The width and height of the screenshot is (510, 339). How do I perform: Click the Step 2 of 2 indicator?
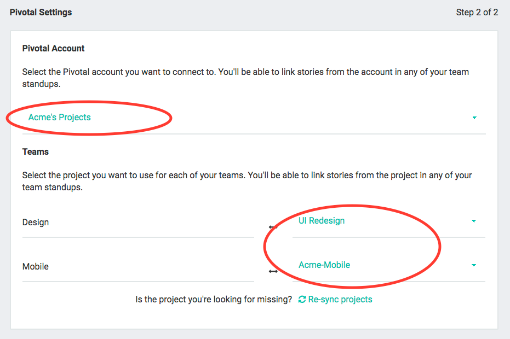coord(477,13)
